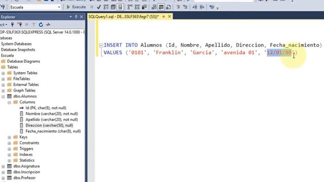Refresh the Object Explorer tree
The image size is (324, 182).
pyautogui.click(x=40, y=25)
